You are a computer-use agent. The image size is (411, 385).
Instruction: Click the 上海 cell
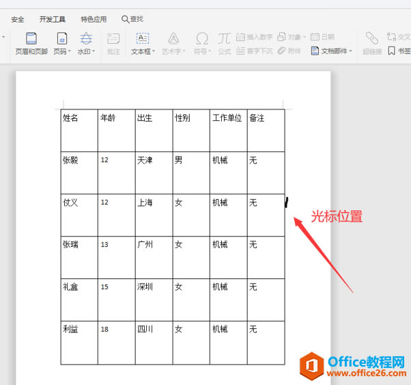(154, 215)
